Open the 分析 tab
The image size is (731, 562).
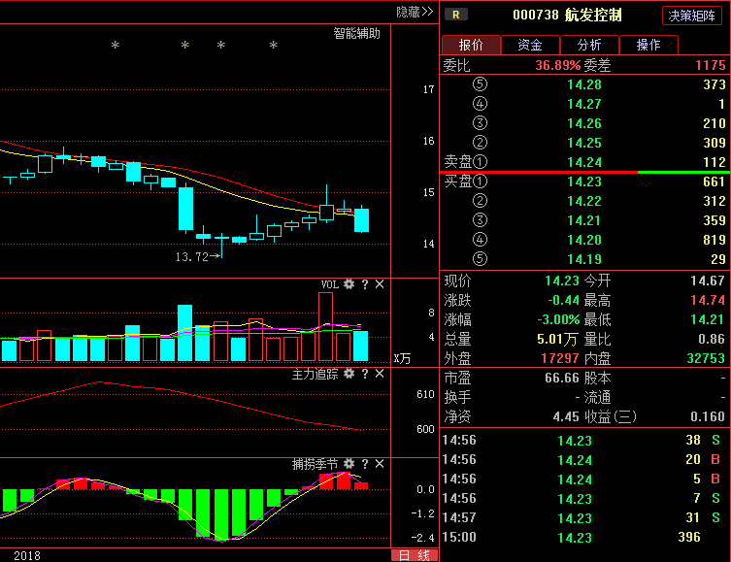click(x=589, y=45)
